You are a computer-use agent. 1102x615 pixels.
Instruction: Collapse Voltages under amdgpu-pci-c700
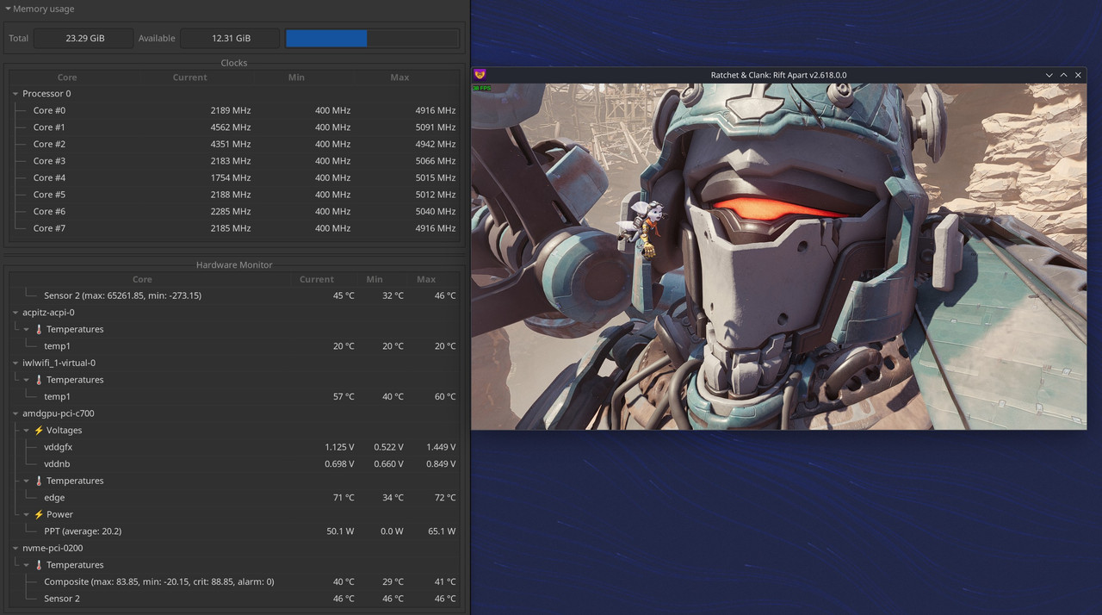click(26, 430)
